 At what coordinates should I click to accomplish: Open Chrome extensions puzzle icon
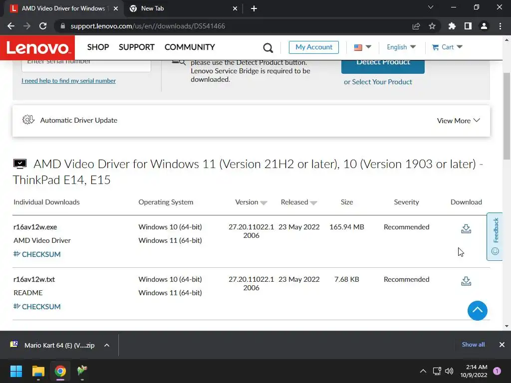(452, 26)
